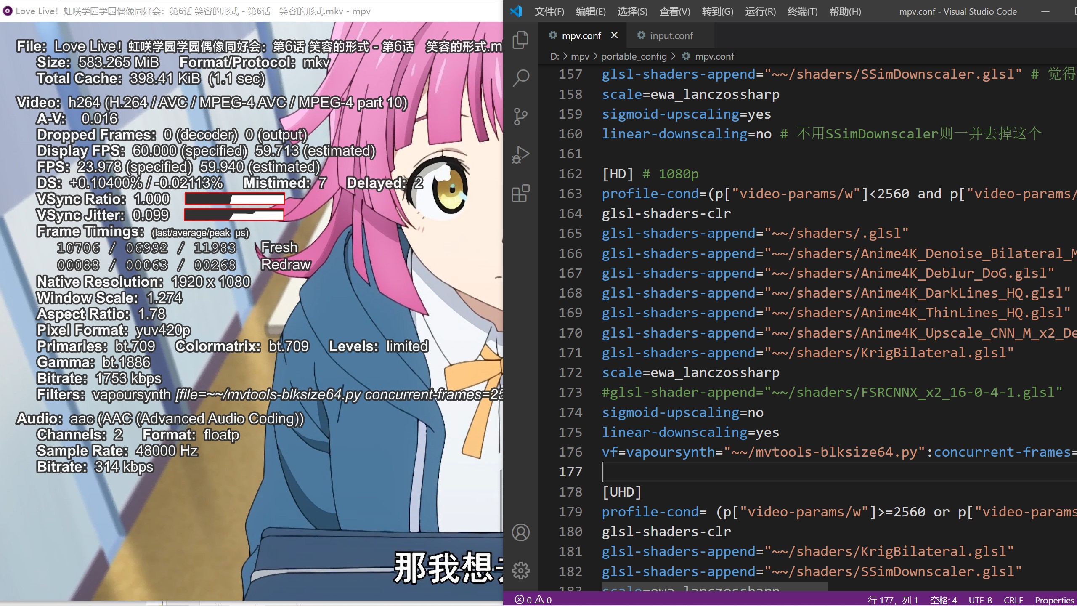Click the vf=vapoursynth line 176

click(x=839, y=452)
